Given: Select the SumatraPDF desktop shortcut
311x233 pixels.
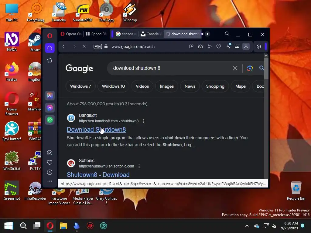Looking at the screenshot, I should (x=83, y=13).
